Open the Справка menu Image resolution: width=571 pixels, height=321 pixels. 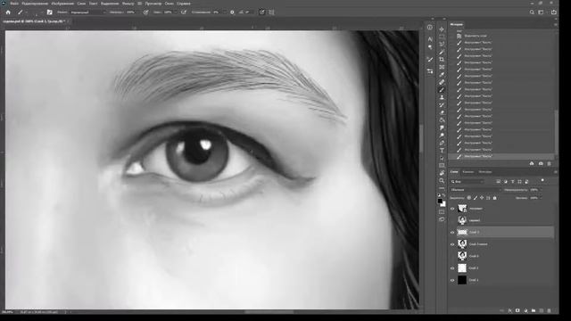(x=184, y=4)
